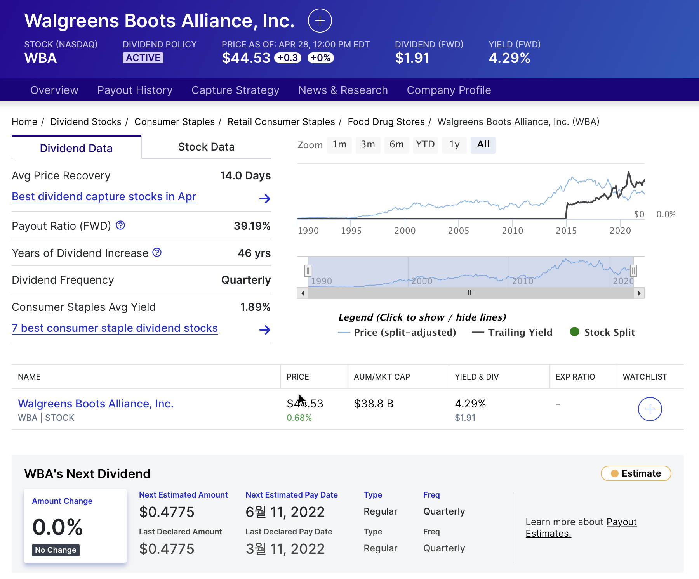Navigate to Company Profile
This screenshot has height=579, width=699.
click(449, 90)
